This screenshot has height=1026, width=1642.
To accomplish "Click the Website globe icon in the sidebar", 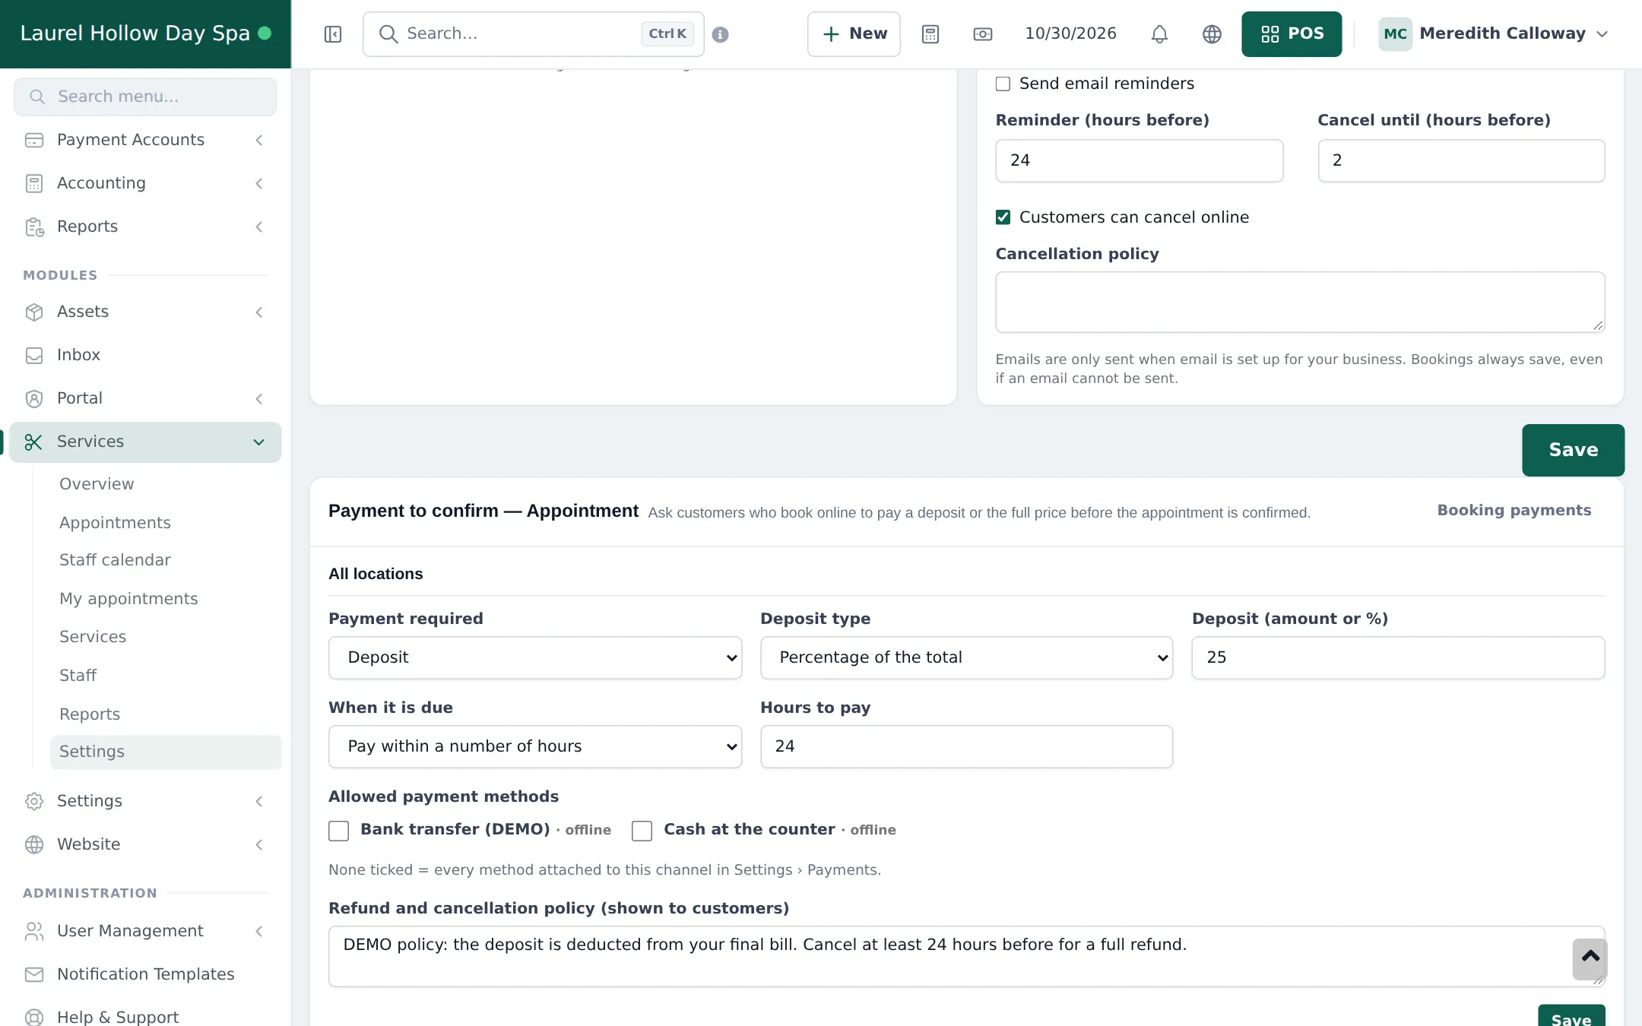I will [34, 844].
